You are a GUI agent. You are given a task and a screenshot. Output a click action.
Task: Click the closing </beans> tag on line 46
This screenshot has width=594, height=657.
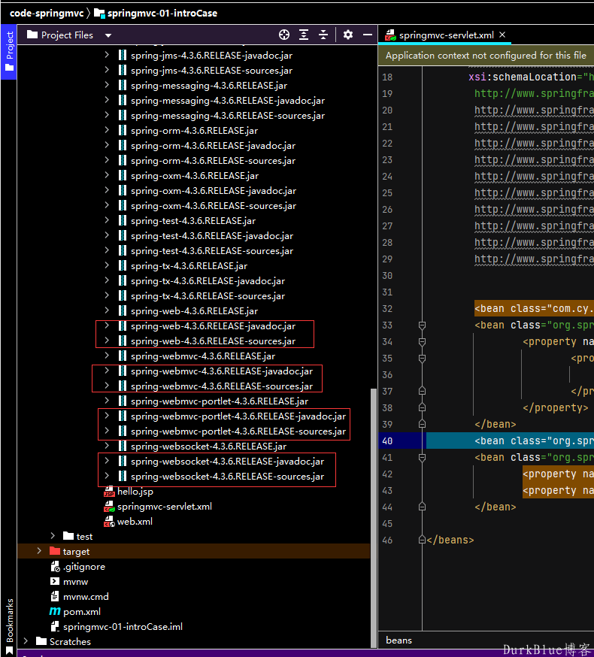click(450, 540)
